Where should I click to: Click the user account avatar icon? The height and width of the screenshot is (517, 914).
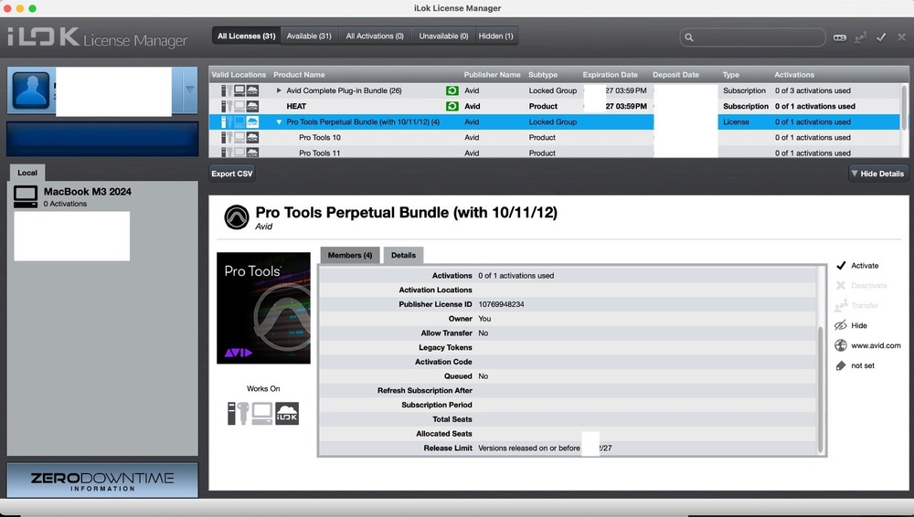(x=31, y=91)
